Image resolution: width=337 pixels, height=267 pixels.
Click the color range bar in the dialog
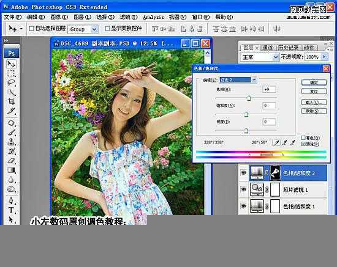click(261, 155)
